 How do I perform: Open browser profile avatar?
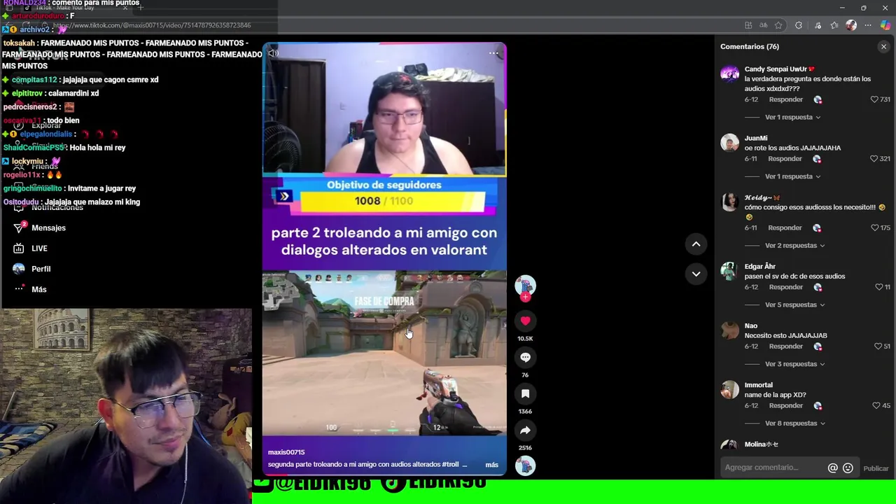pos(851,25)
